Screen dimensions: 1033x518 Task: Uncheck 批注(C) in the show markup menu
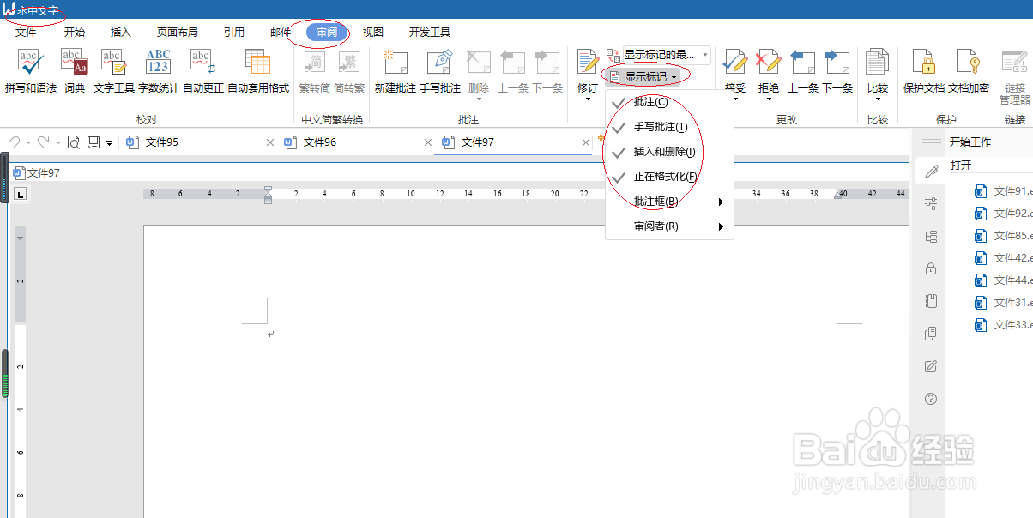669,103
